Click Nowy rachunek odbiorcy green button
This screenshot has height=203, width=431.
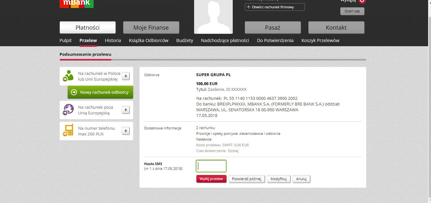click(100, 92)
